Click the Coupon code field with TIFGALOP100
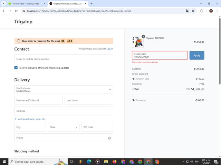The width and height of the screenshot is (221, 165). (x=160, y=55)
